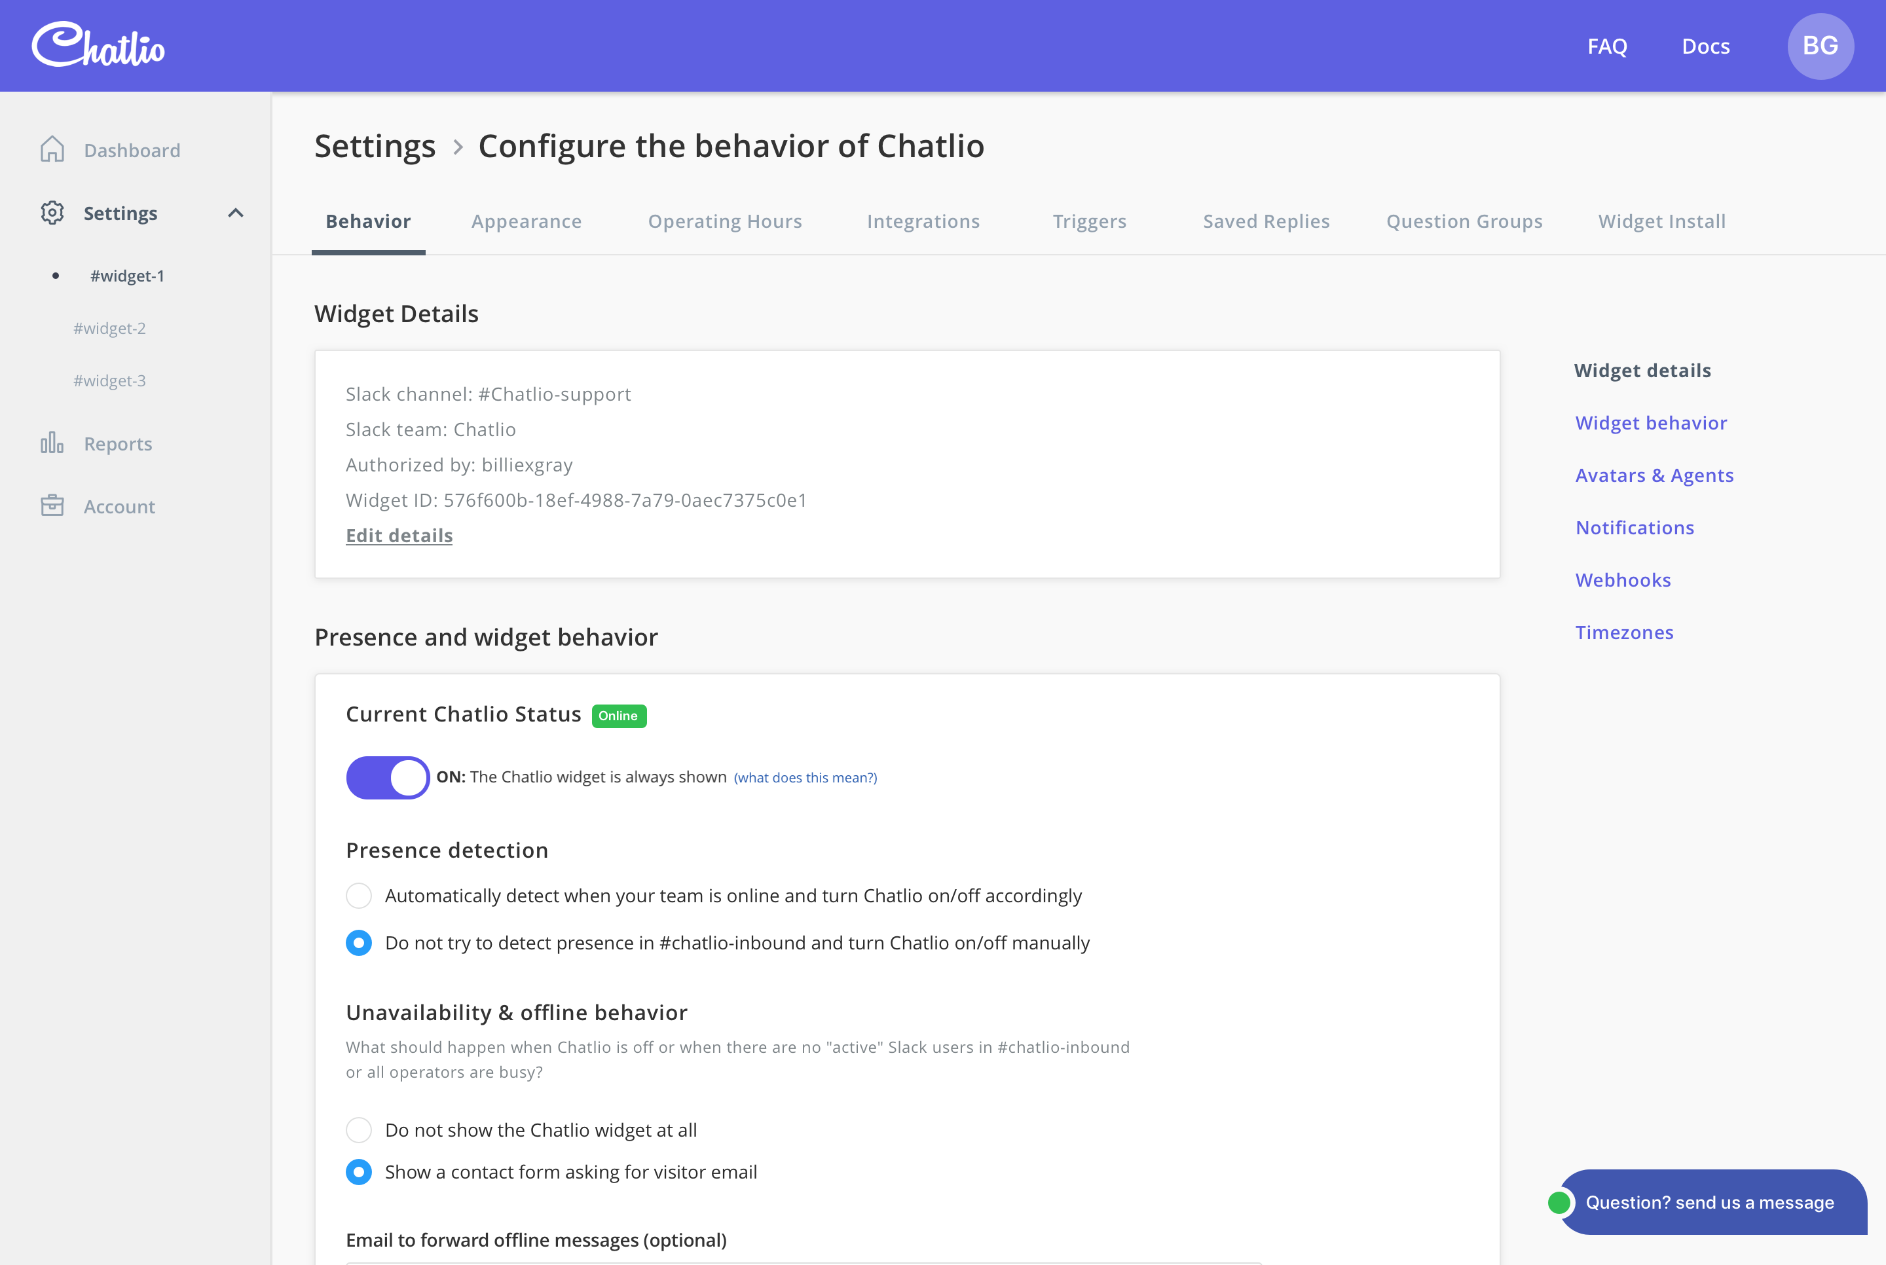Jump to Avatars & Agents section
1886x1265 pixels.
coord(1654,475)
